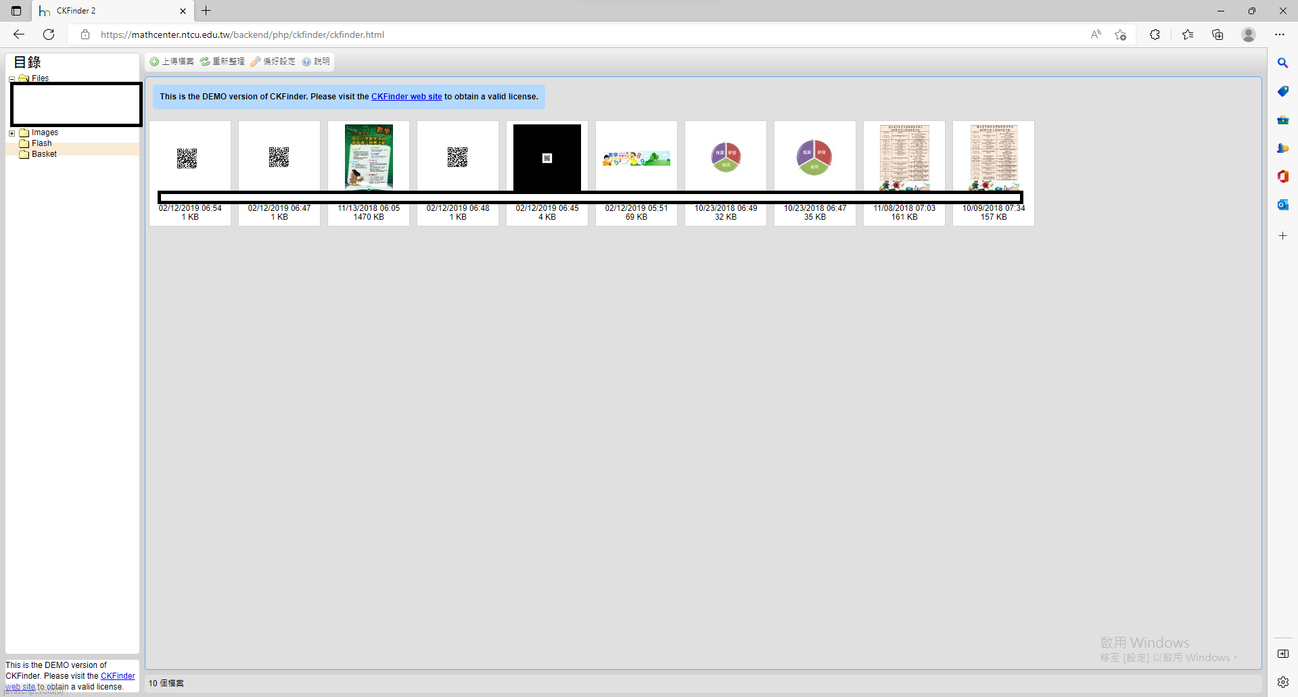The image size is (1298, 697).
Task: Select the Images folder in the tree
Action: 45,133
